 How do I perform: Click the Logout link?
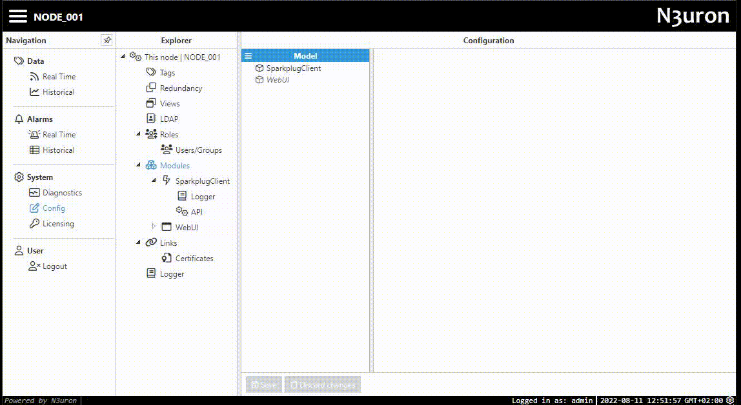[55, 266]
